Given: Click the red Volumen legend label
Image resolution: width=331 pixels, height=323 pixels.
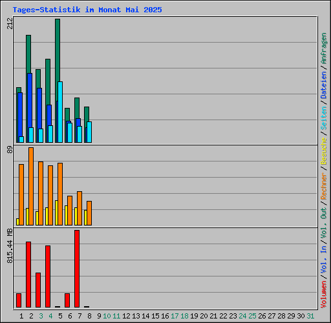Looking at the screenshot, I should click(324, 295).
